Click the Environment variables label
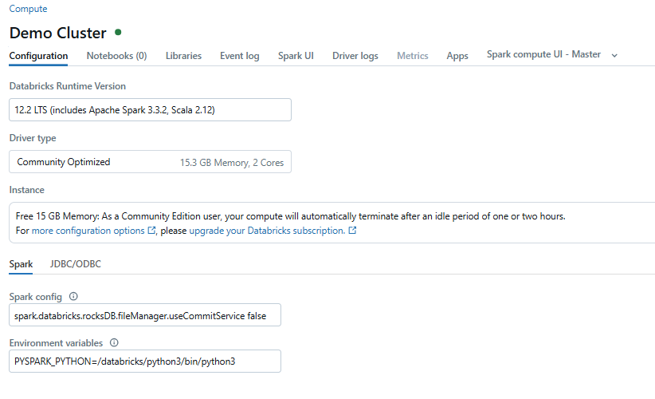This screenshot has width=655, height=399. [56, 343]
